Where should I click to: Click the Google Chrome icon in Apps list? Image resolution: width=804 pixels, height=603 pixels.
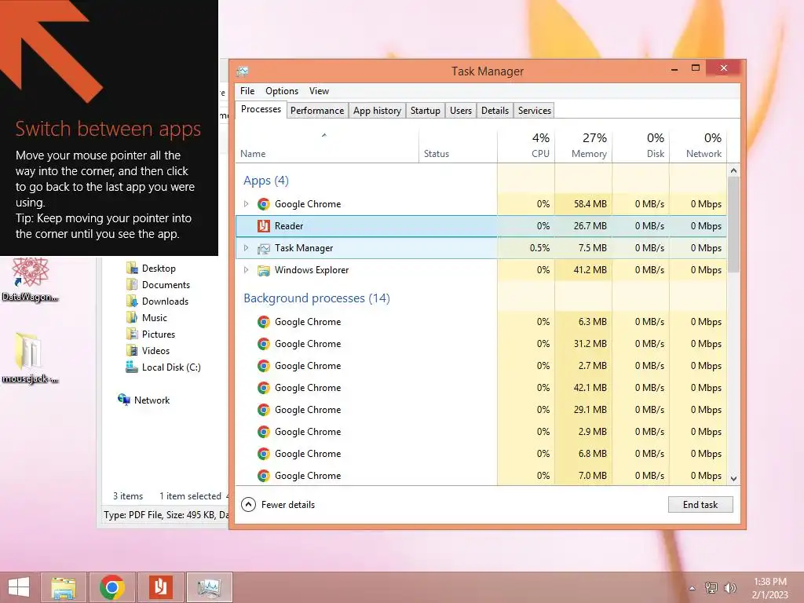coord(264,204)
